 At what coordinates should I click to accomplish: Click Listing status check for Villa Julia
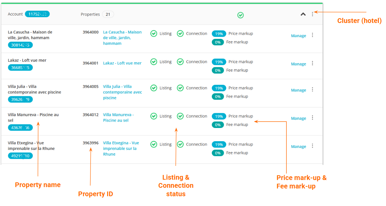pos(154,88)
